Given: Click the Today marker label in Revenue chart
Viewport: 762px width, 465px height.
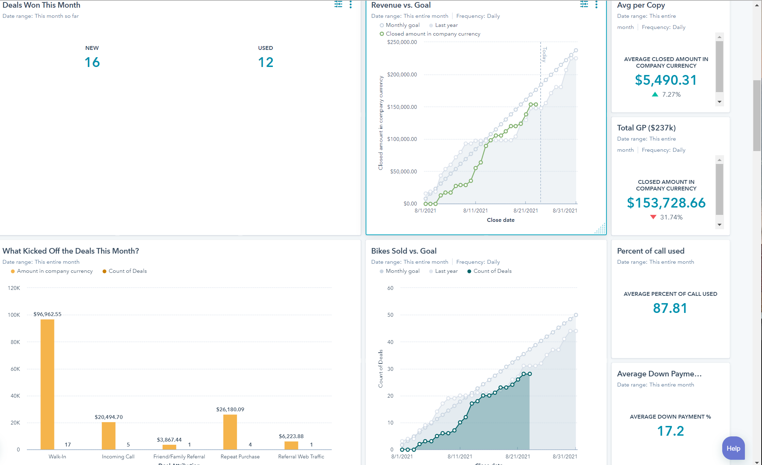Looking at the screenshot, I should pos(544,54).
